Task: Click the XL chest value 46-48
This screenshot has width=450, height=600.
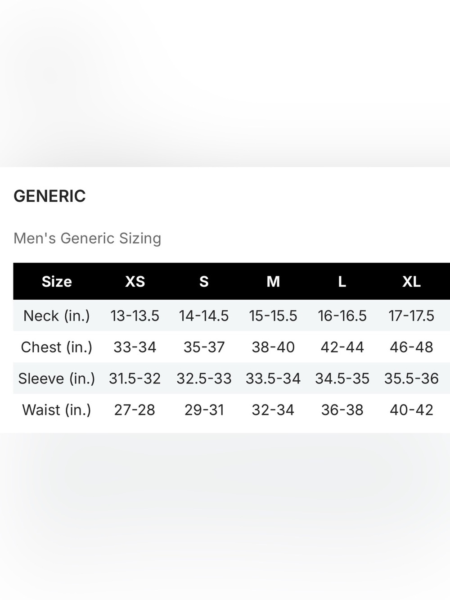Action: point(411,347)
